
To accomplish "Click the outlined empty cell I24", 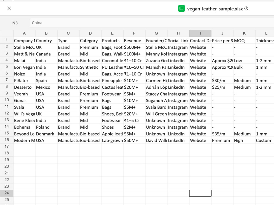I will [200, 193].
